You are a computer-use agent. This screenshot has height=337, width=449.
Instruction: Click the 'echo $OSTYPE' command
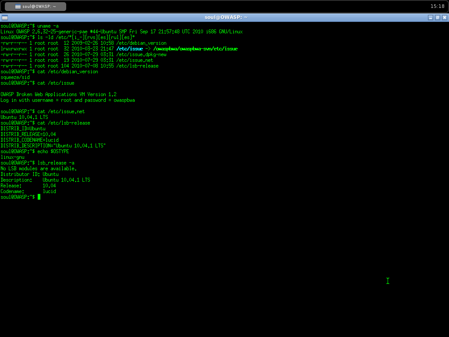coord(53,151)
